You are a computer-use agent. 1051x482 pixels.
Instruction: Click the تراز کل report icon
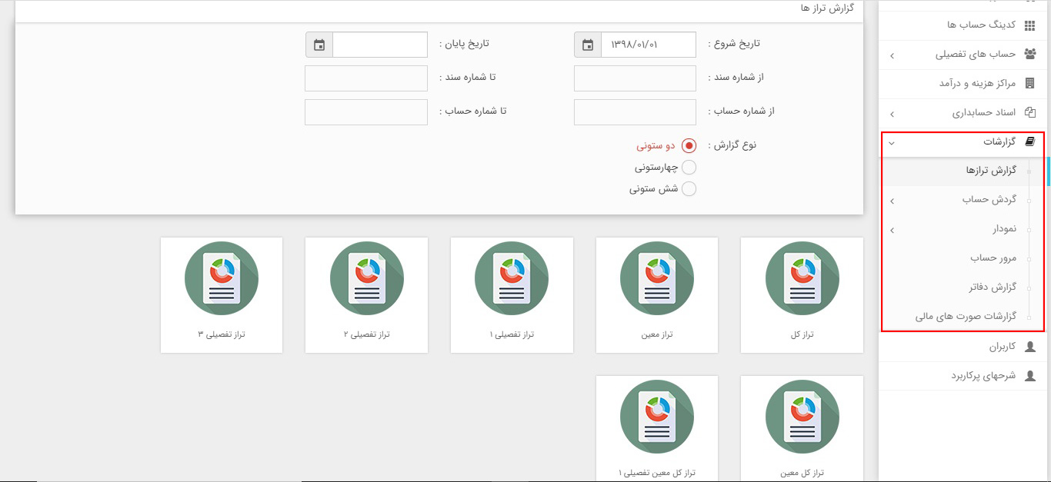point(802,278)
